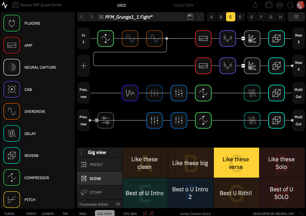The width and height of the screenshot is (306, 216).
Task: Open the Row 3 output selector
Action: pos(298,38)
